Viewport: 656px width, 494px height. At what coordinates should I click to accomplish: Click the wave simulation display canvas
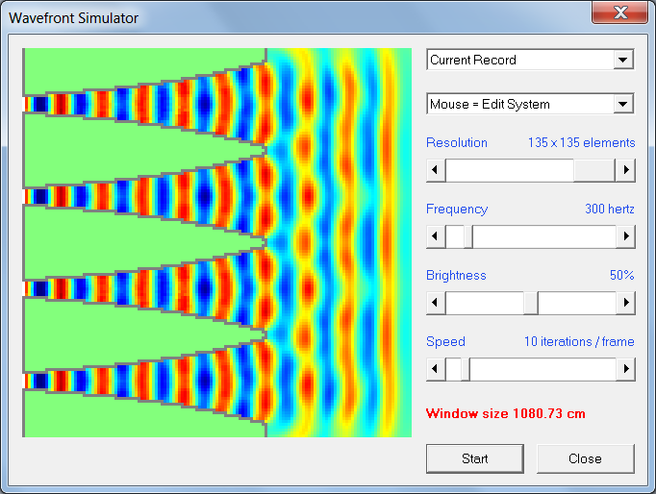click(216, 242)
